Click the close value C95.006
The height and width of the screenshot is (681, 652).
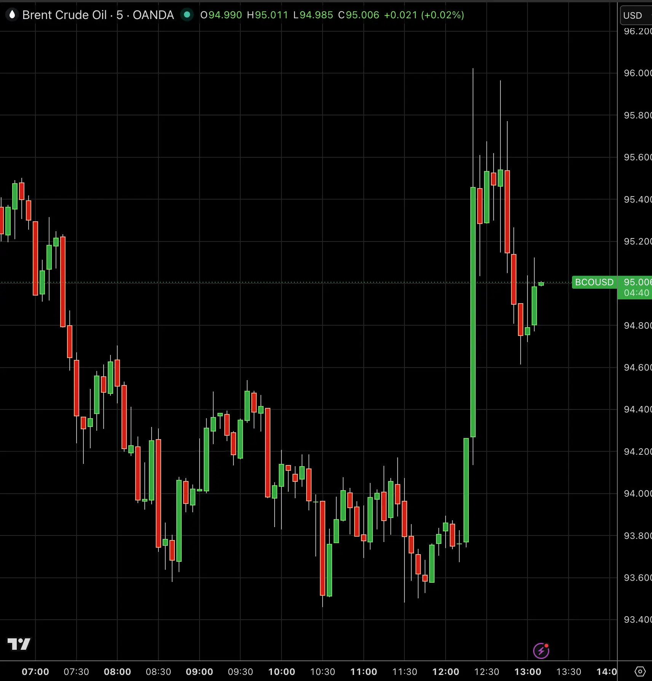(359, 15)
